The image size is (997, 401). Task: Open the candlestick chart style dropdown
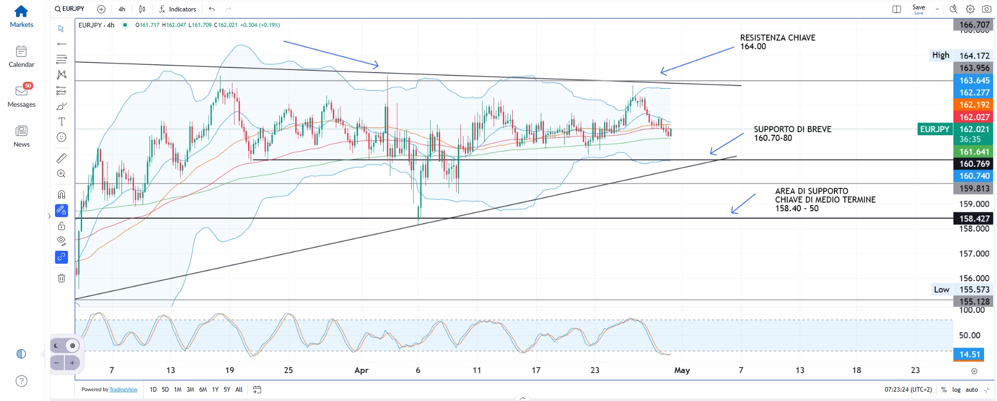(x=142, y=9)
